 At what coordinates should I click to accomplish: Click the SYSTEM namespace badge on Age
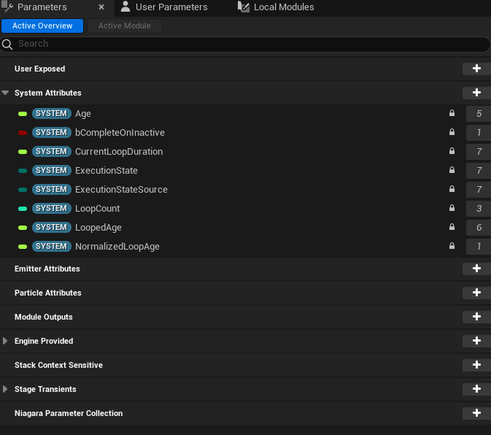coord(52,114)
